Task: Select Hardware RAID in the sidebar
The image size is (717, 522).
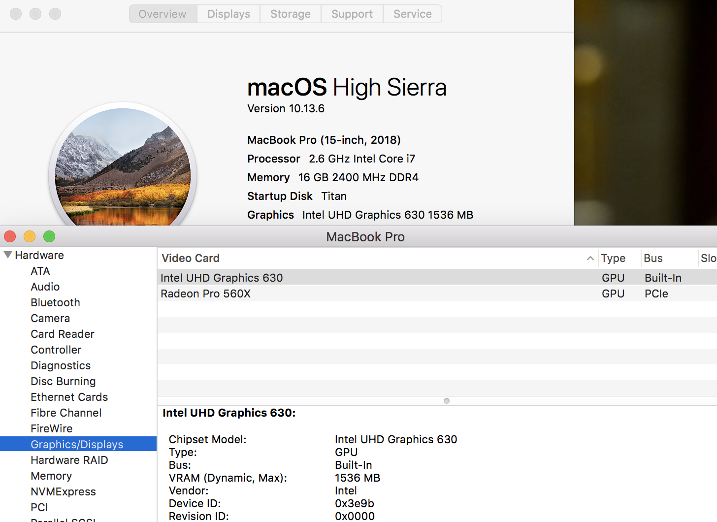Action: point(69,460)
